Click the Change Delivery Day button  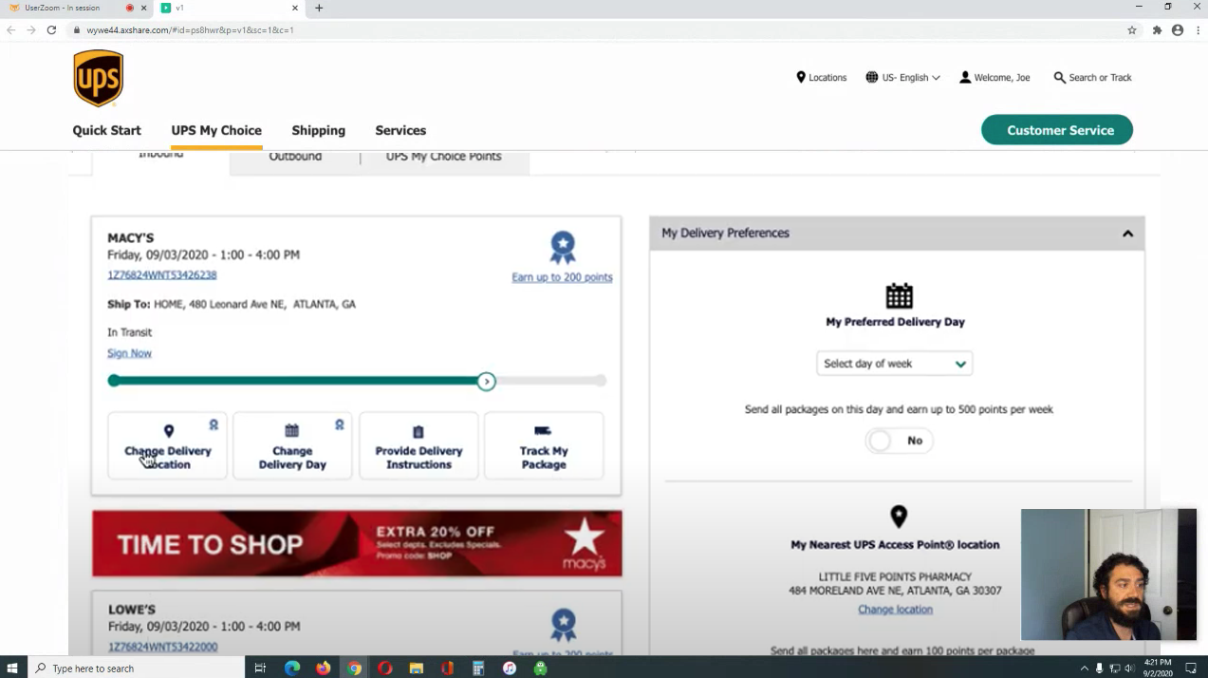click(x=292, y=445)
